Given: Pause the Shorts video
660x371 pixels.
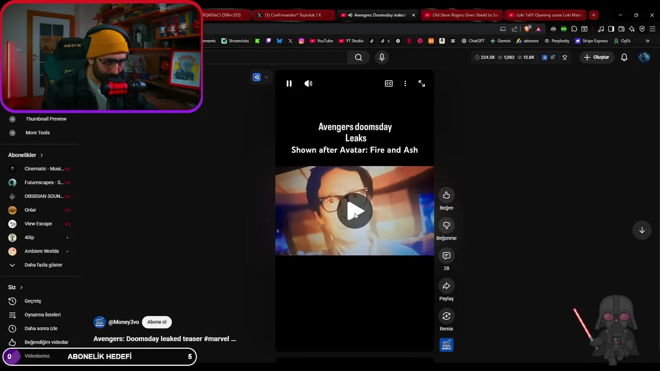Looking at the screenshot, I should pos(289,83).
